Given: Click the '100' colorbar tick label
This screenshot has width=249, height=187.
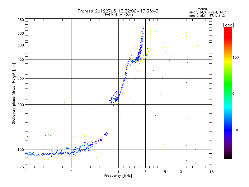Looking at the screenshot, I should tap(236, 57).
